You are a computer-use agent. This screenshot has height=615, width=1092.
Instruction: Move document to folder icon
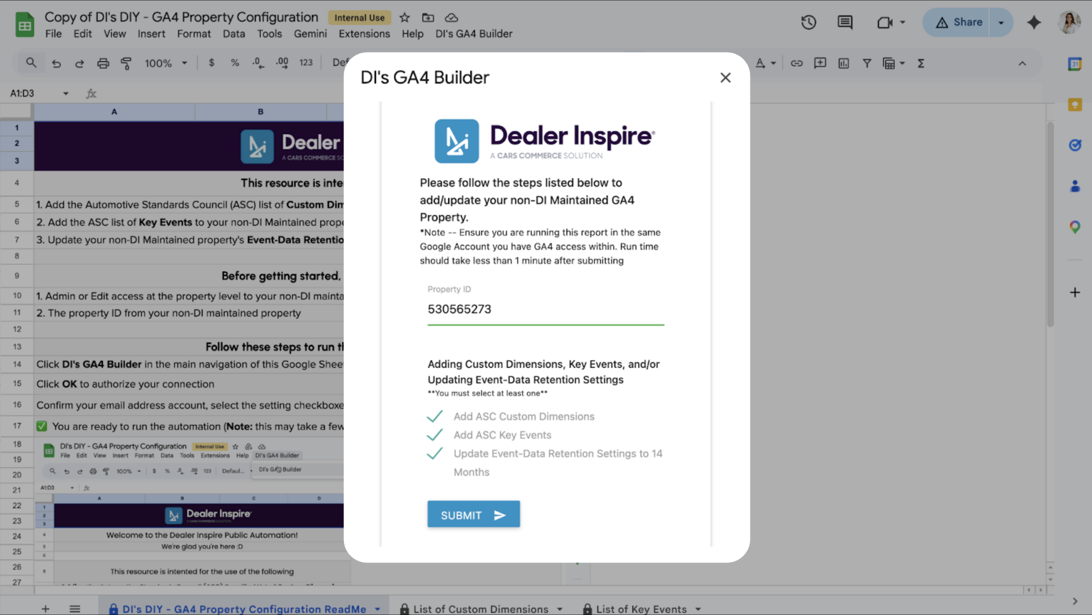(428, 17)
